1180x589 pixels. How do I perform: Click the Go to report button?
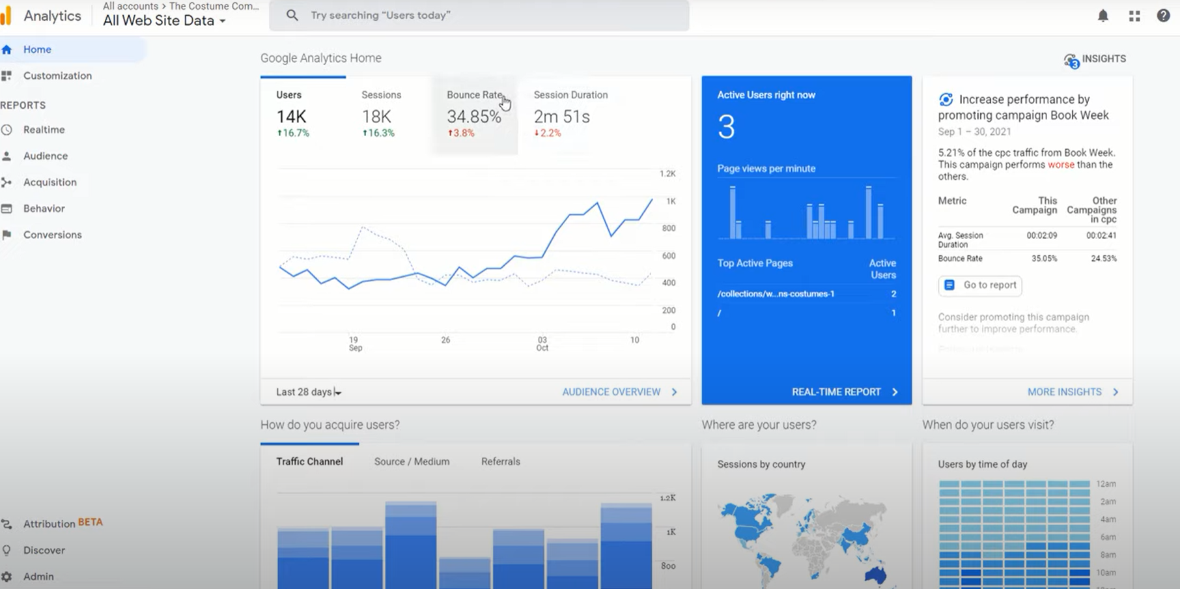pos(979,285)
